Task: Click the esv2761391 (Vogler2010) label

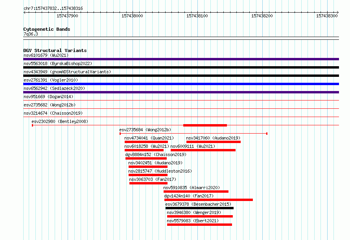Action: pos(51,80)
